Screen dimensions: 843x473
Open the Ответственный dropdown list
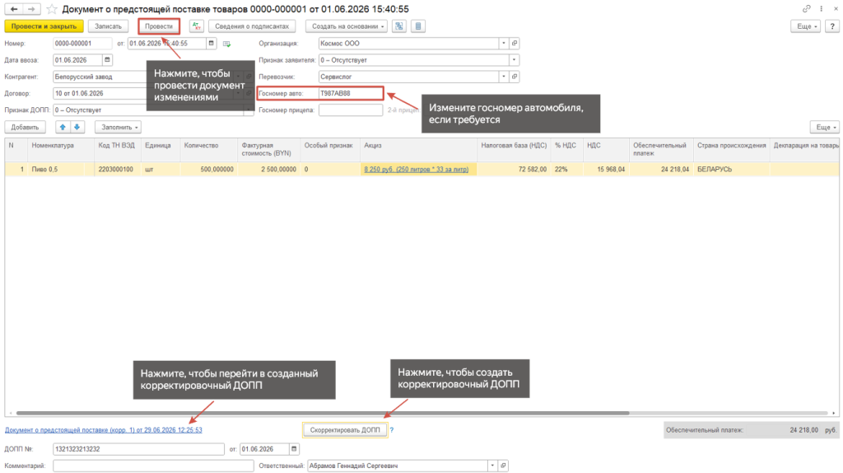point(492,466)
